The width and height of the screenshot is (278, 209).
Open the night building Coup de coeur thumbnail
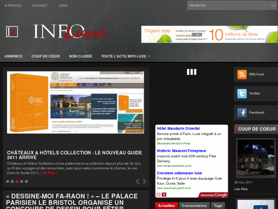256,158
